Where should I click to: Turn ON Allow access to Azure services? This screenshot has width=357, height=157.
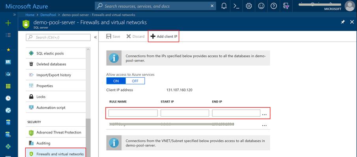point(116,81)
